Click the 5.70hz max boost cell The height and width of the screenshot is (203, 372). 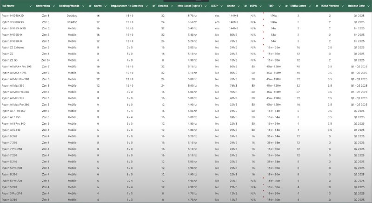click(x=192, y=16)
